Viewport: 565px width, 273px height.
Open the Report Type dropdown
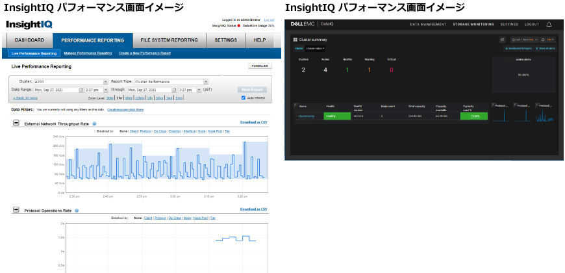171,82
